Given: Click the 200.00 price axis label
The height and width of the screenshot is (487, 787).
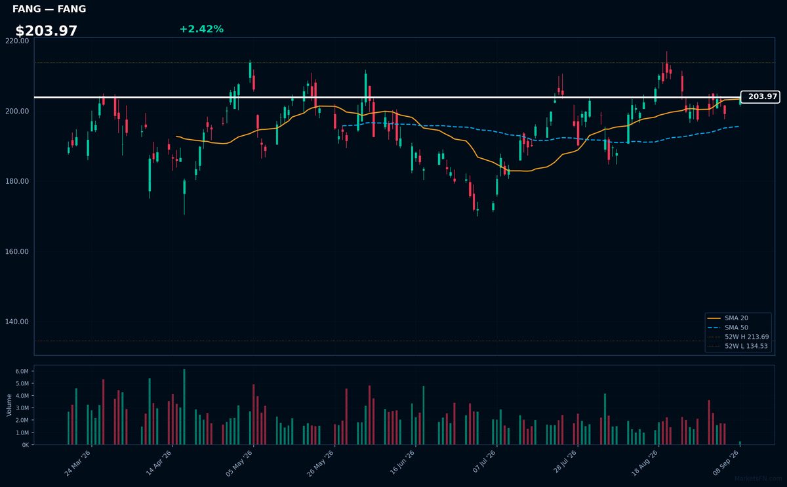Looking at the screenshot, I should 16,111.
